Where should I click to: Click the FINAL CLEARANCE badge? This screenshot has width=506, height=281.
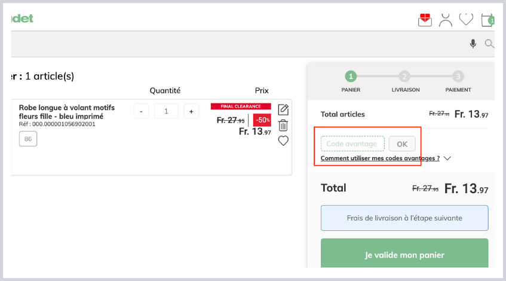point(241,106)
